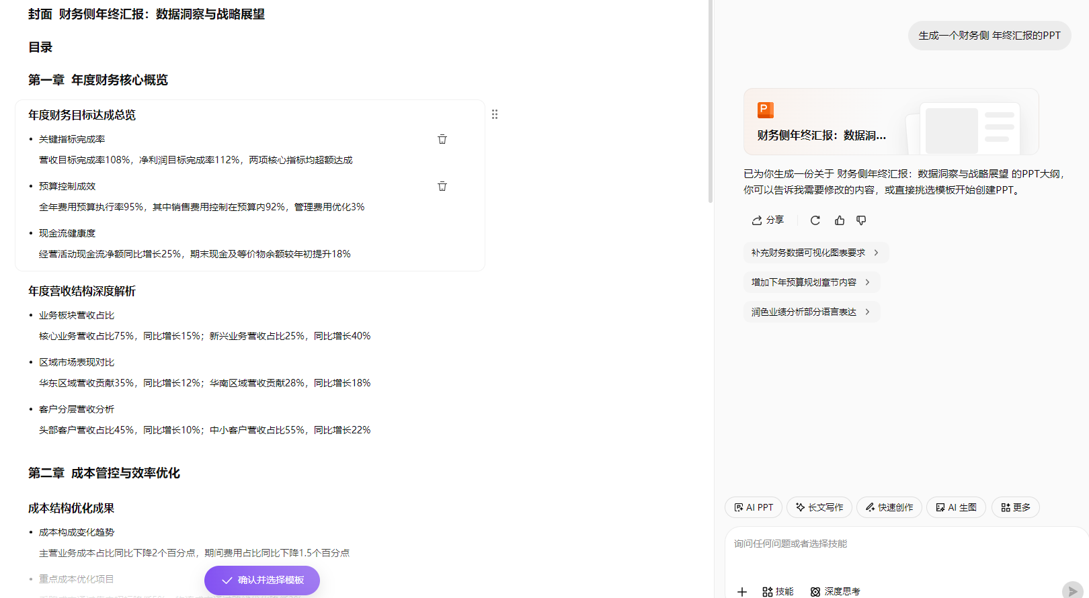The image size is (1089, 598).
Task: Select suggestion 润色业绩分析部分语言表达
Action: (811, 312)
